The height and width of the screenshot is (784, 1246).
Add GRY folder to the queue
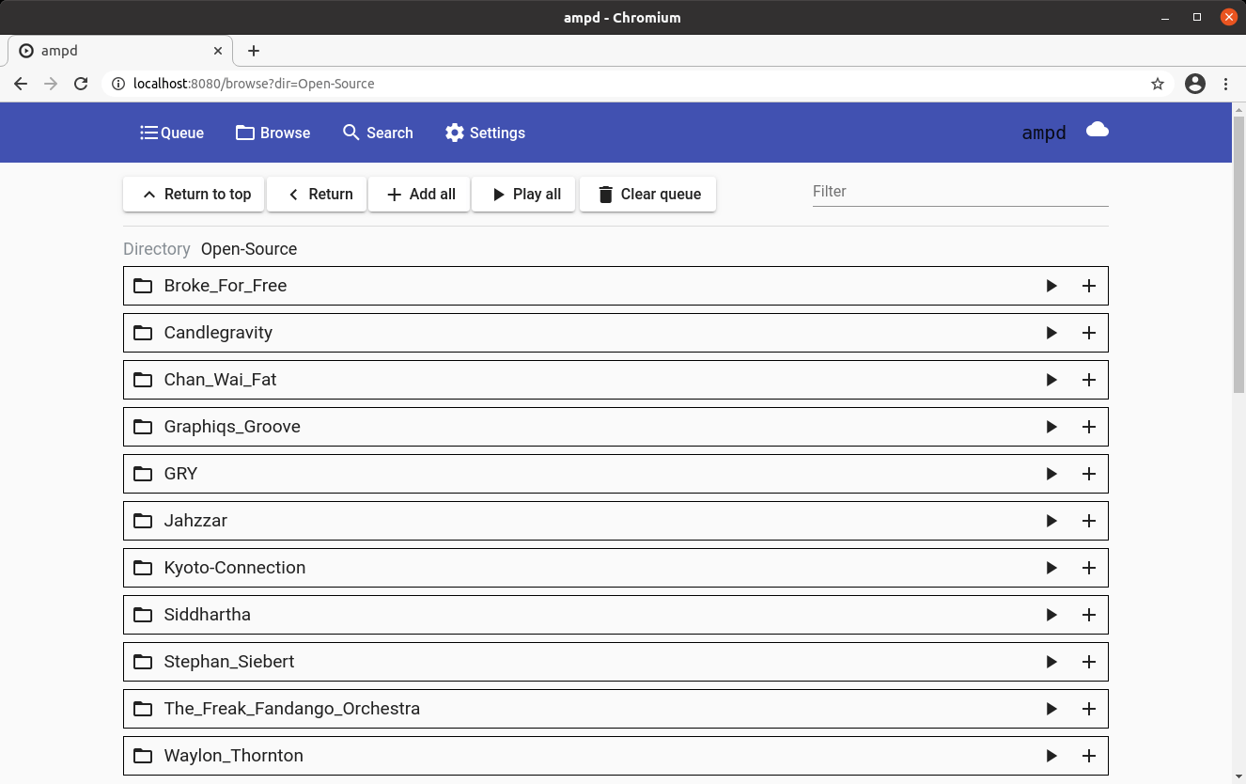[1089, 474]
